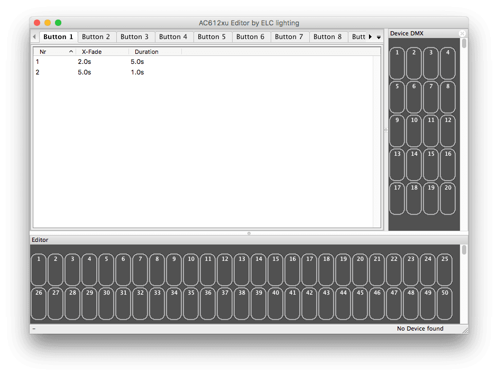Click the Duration column header
The width and height of the screenshot is (498, 376).
click(155, 52)
